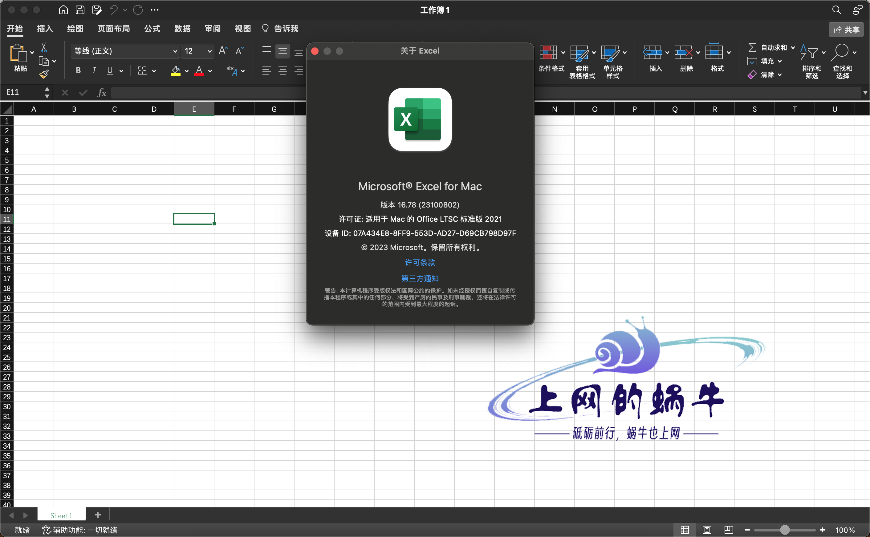Switch to Page Layout view in status bar
The width and height of the screenshot is (870, 537).
(707, 530)
